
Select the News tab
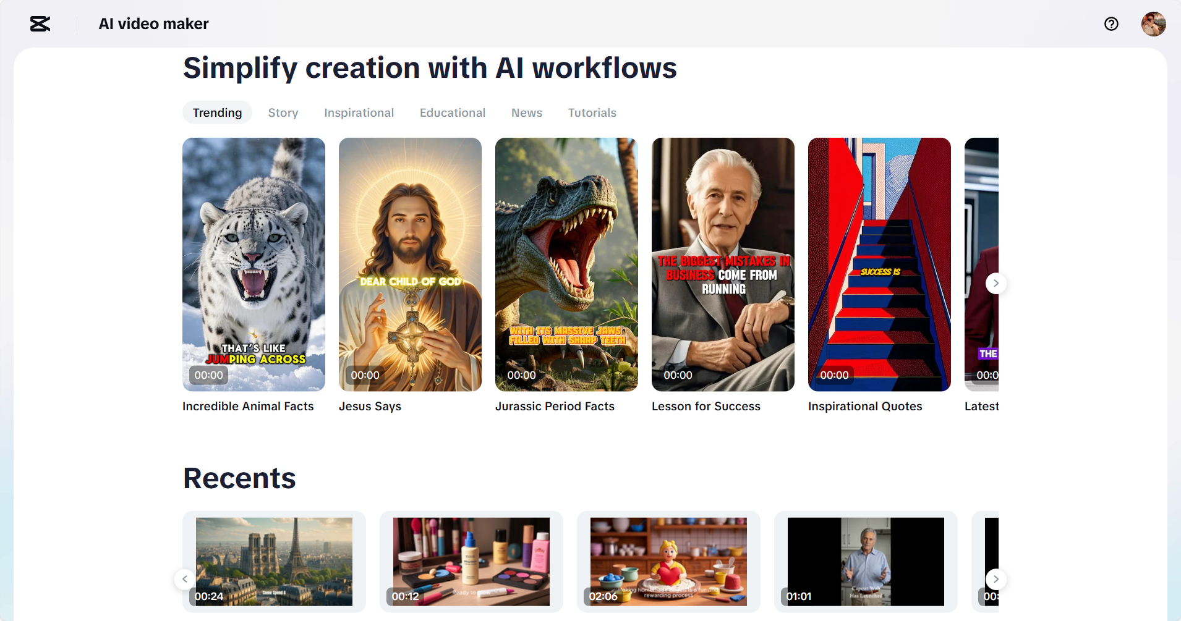527,112
